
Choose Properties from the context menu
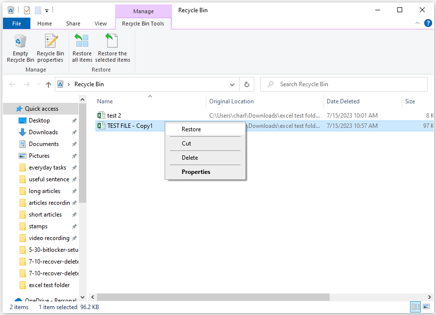pos(205,172)
